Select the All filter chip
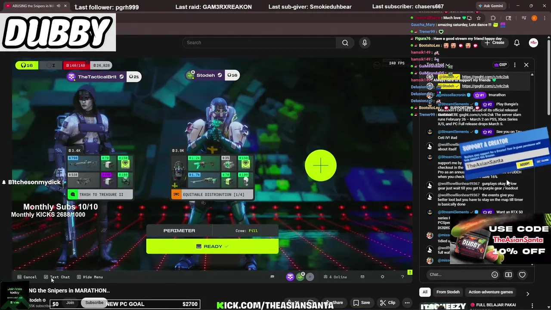 [425, 292]
